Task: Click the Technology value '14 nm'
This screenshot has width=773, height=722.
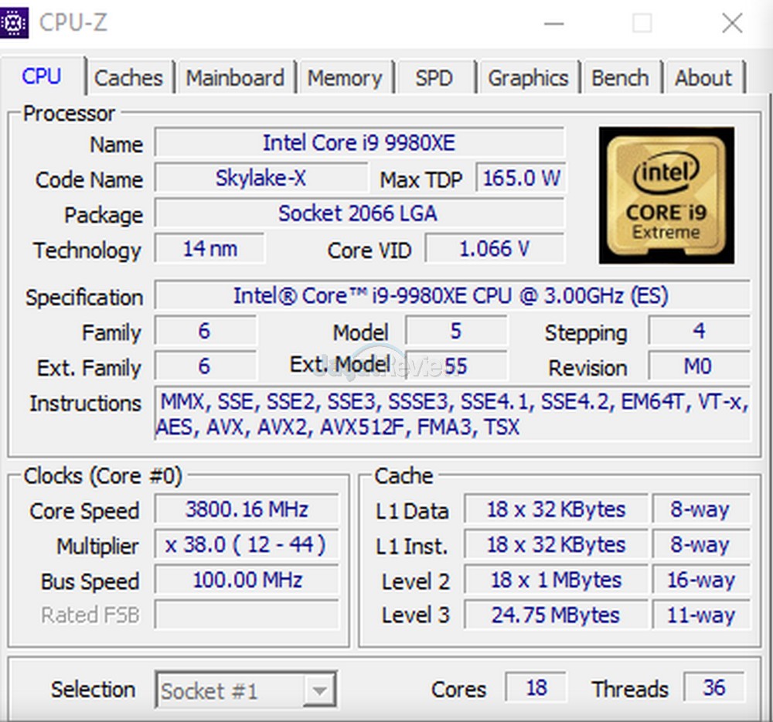Action: coord(210,248)
